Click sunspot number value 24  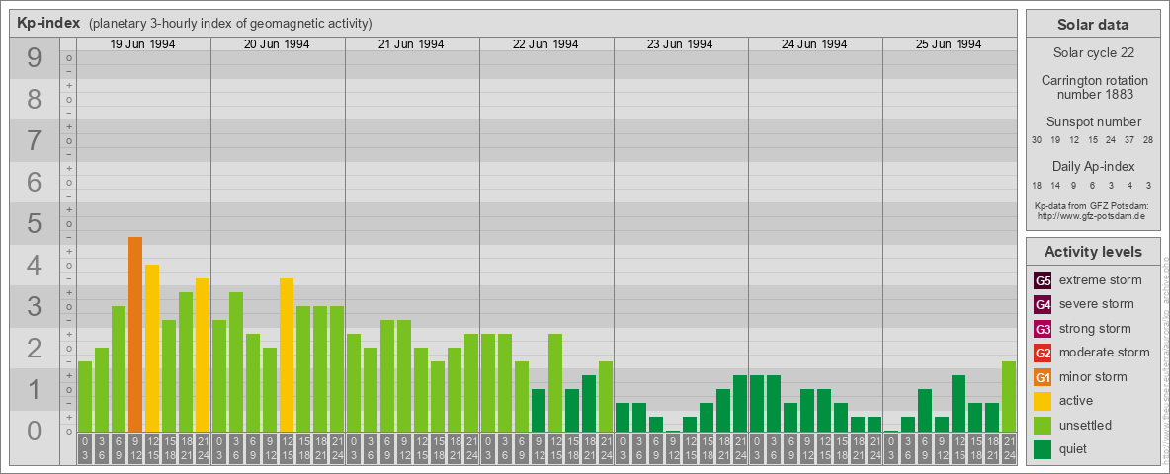point(1111,140)
